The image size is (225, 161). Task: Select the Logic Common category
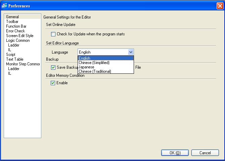click(18, 40)
